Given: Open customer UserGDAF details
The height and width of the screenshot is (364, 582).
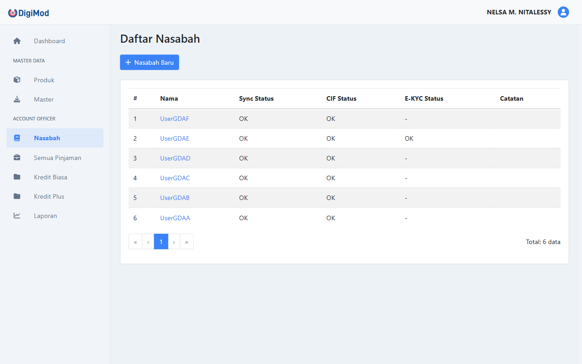Looking at the screenshot, I should [x=175, y=119].
